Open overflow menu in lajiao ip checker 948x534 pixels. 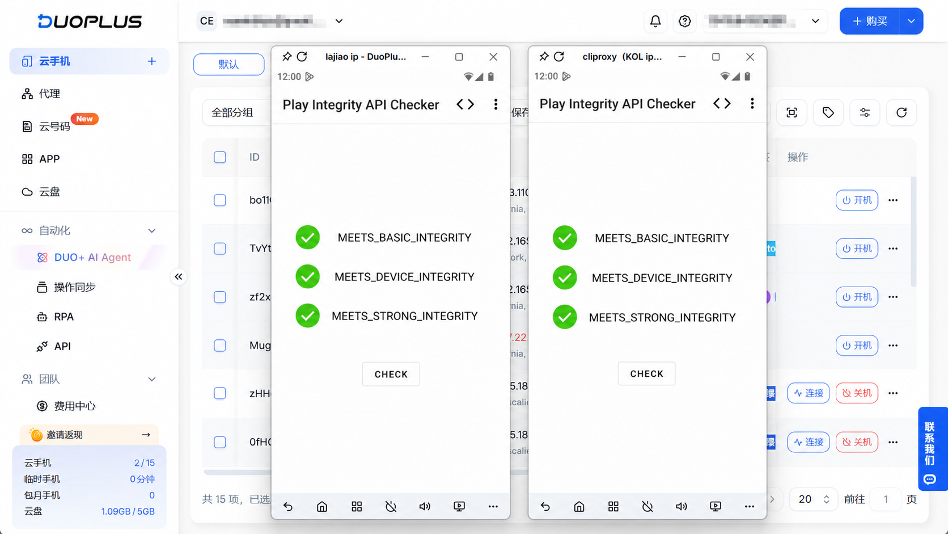(496, 104)
